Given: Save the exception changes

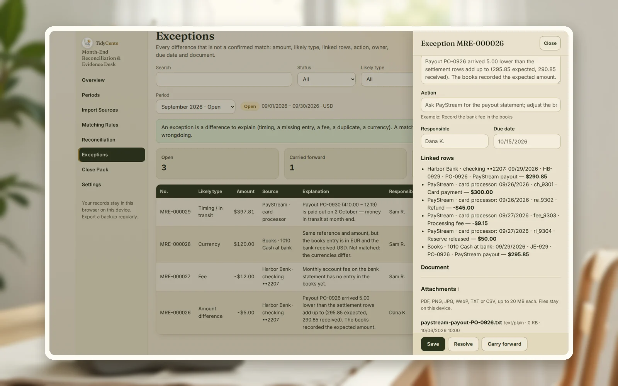Looking at the screenshot, I should pyautogui.click(x=433, y=344).
